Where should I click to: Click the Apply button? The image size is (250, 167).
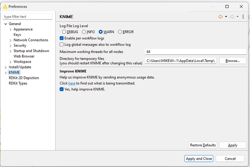(x=233, y=145)
